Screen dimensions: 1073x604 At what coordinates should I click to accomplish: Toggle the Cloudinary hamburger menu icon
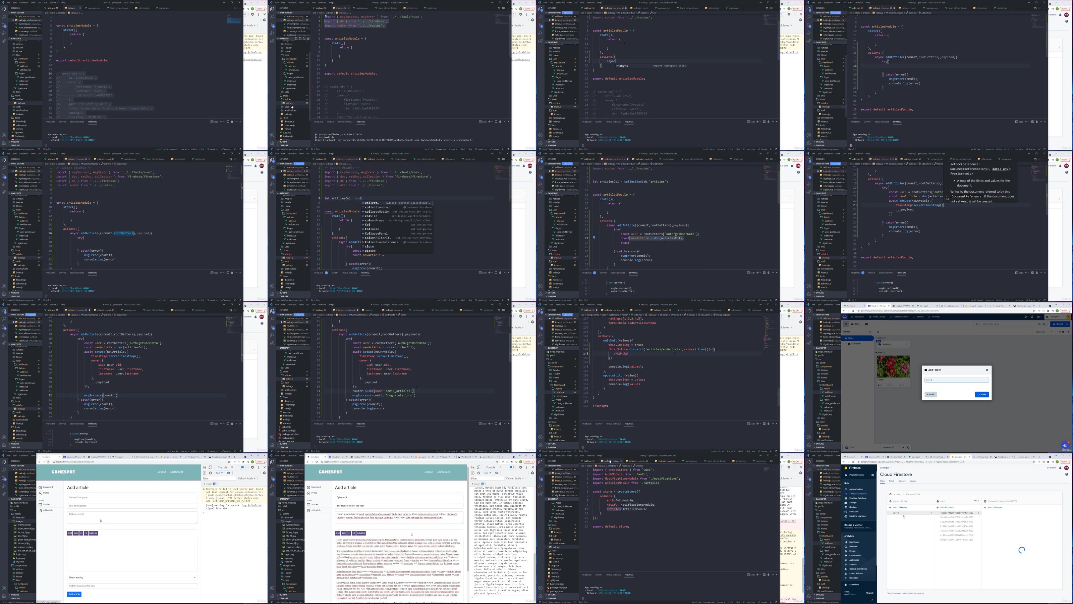(846, 324)
